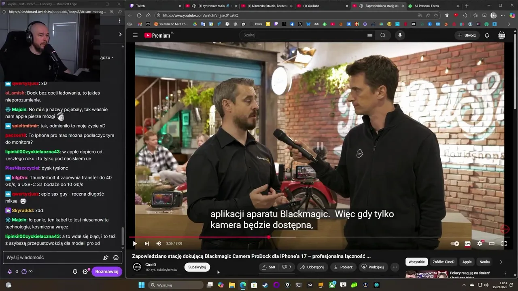
Task: Open YouTube notifications bell
Action: click(x=487, y=35)
